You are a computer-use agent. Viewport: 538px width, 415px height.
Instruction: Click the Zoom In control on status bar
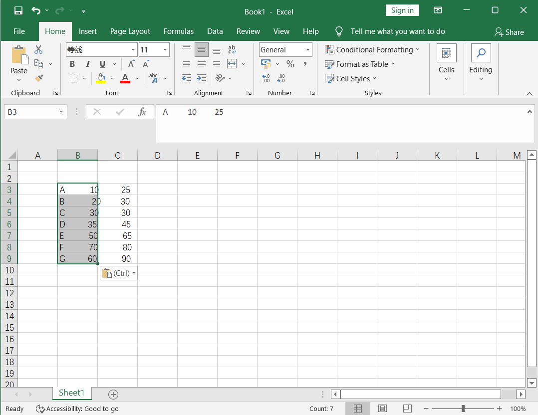click(x=499, y=409)
